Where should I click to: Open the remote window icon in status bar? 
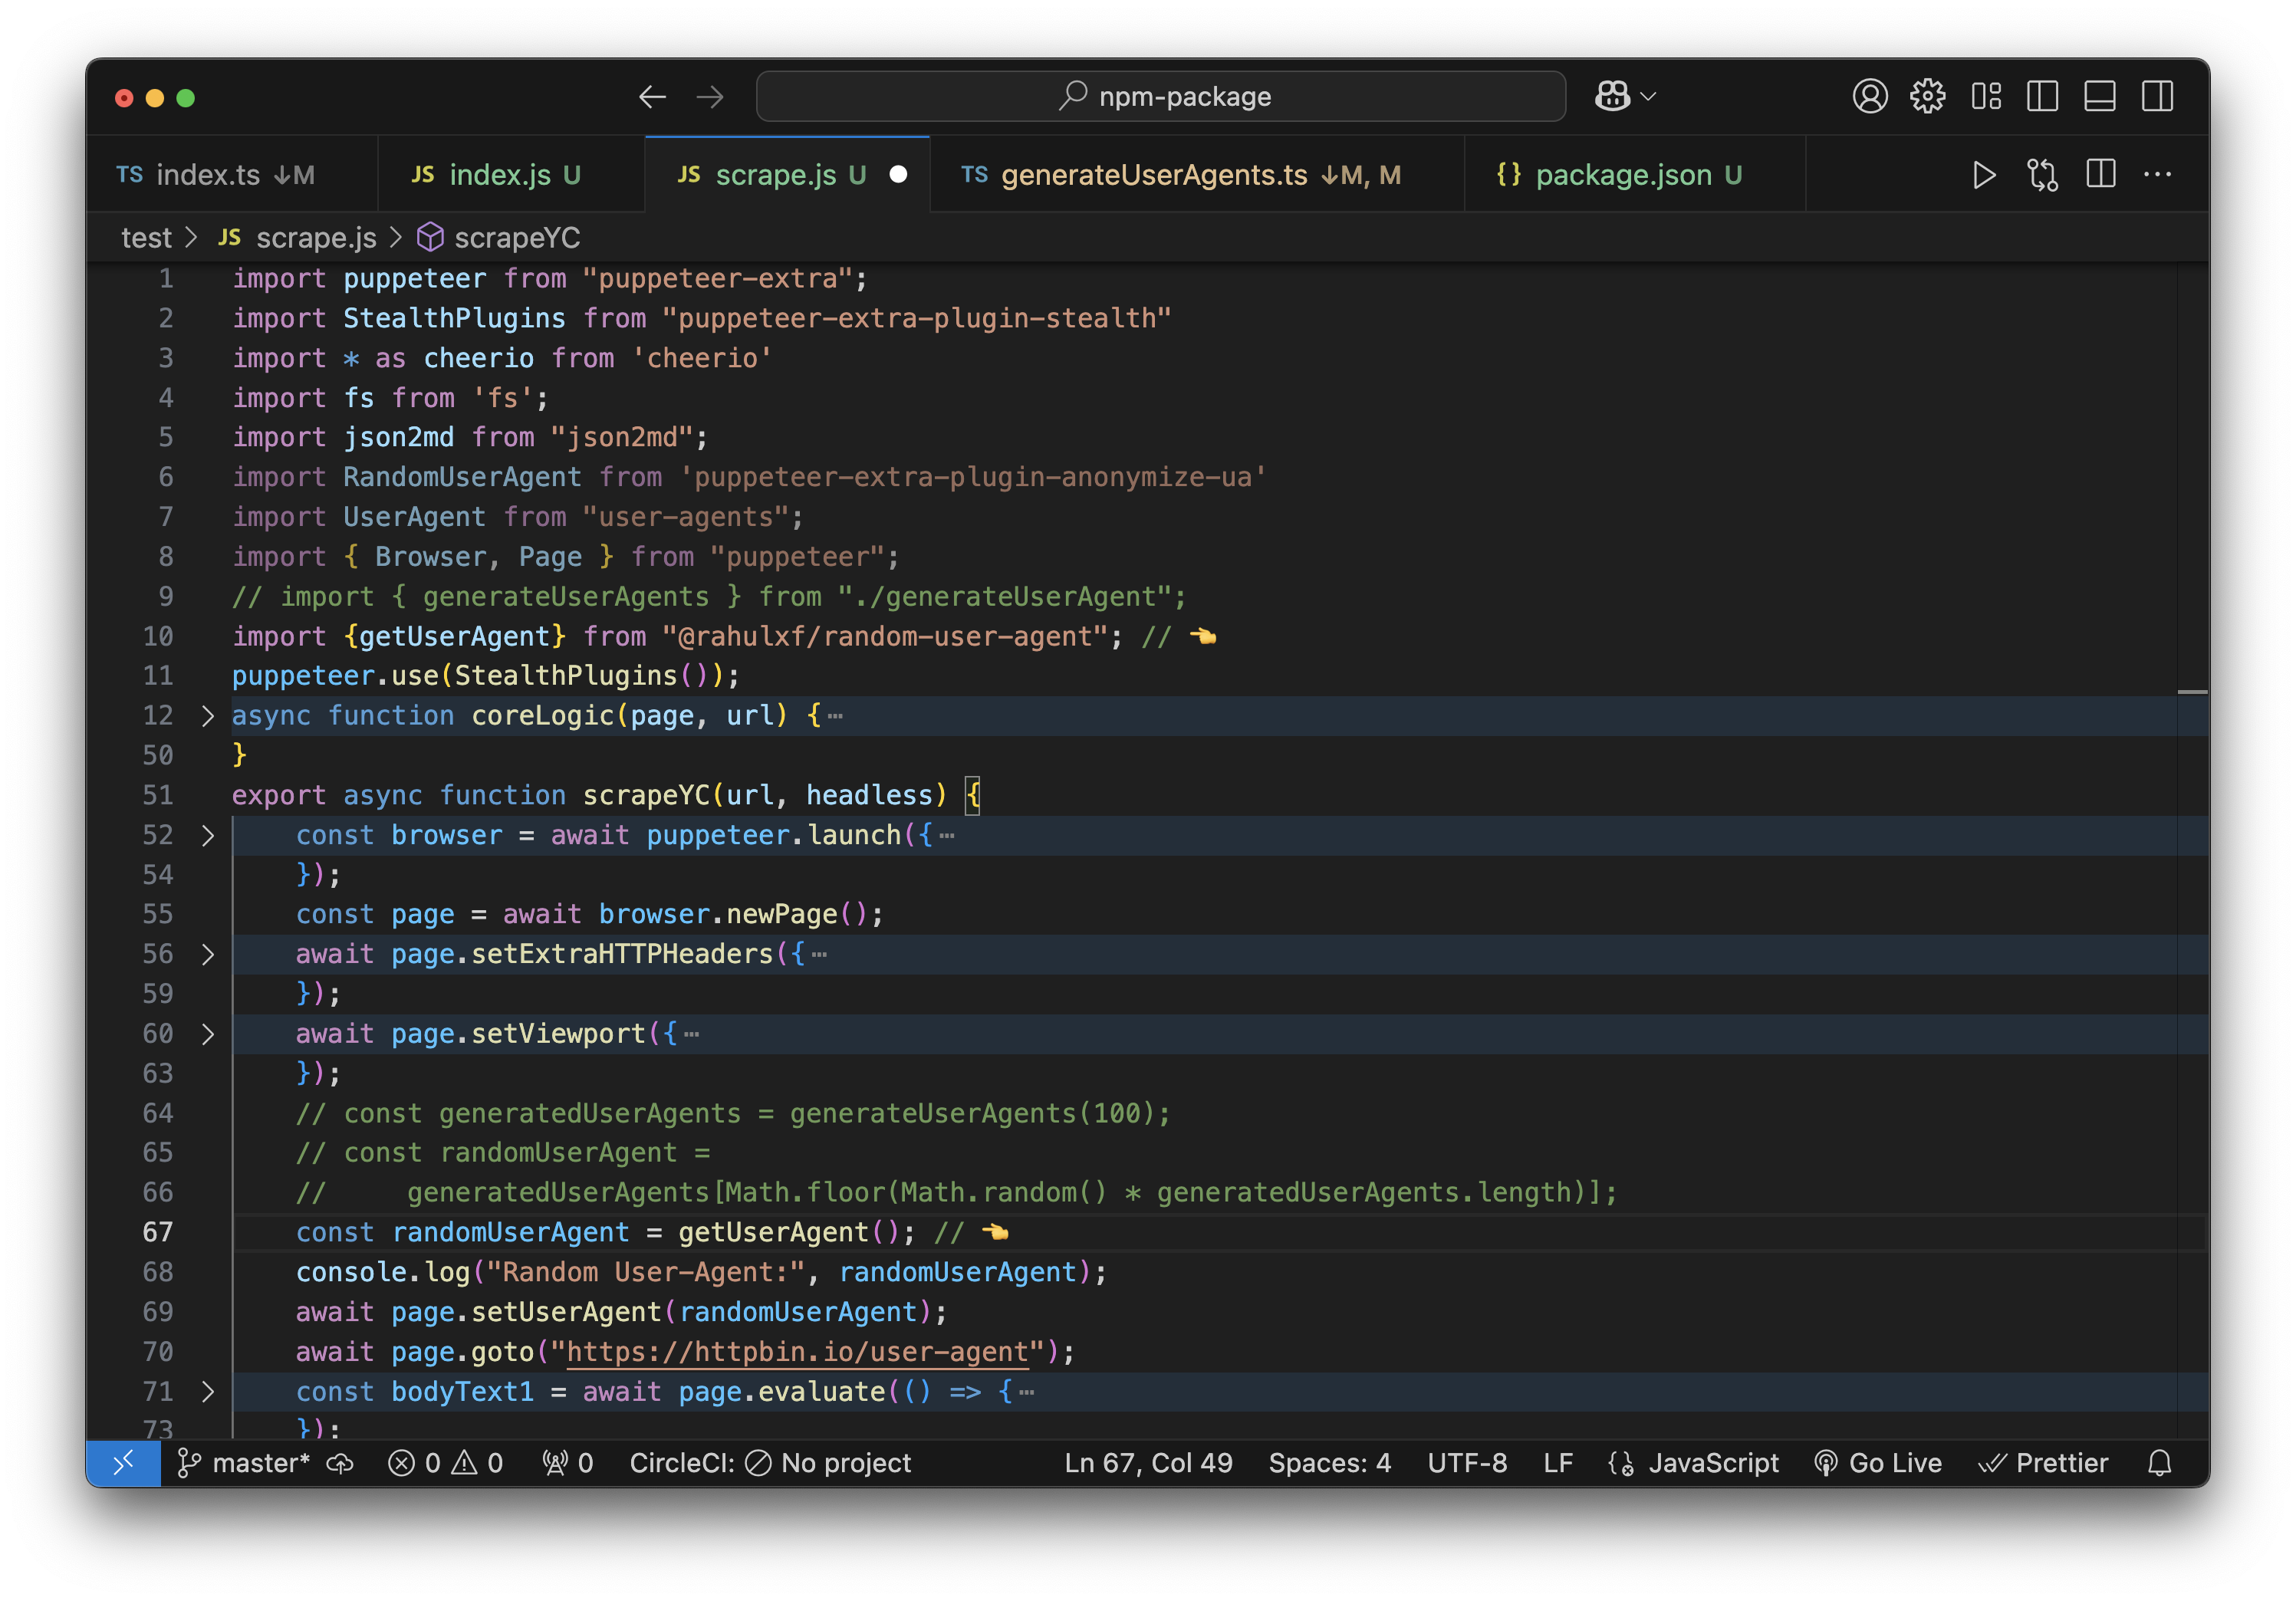point(123,1463)
